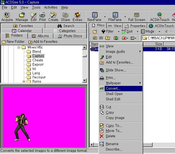Open the favorites folder dropdown arrow

coord(127,38)
